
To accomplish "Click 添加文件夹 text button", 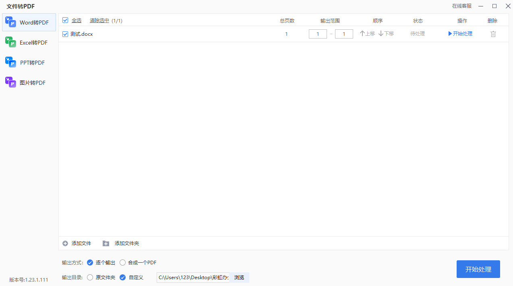I will 127,243.
